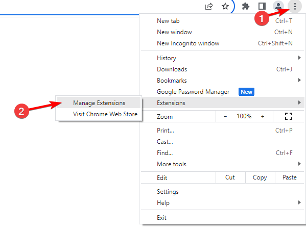This screenshot has height=232, width=306.
Task: Click the Cut button
Action: point(230,177)
